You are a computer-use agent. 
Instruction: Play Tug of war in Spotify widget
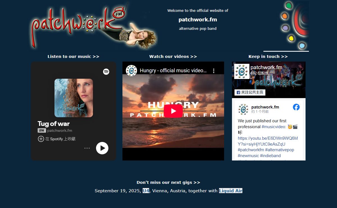pyautogui.click(x=102, y=148)
